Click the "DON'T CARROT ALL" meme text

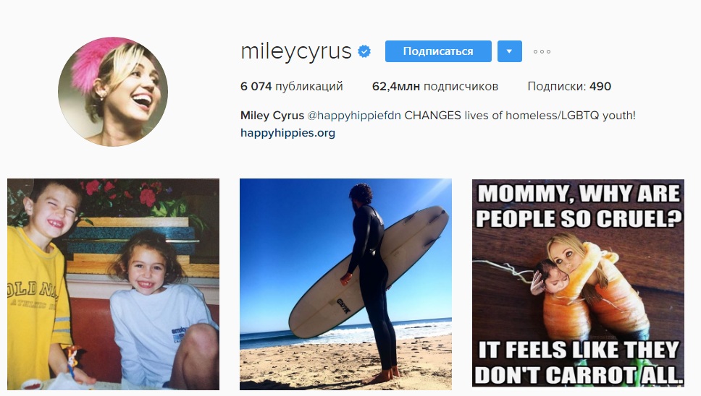coord(579,375)
